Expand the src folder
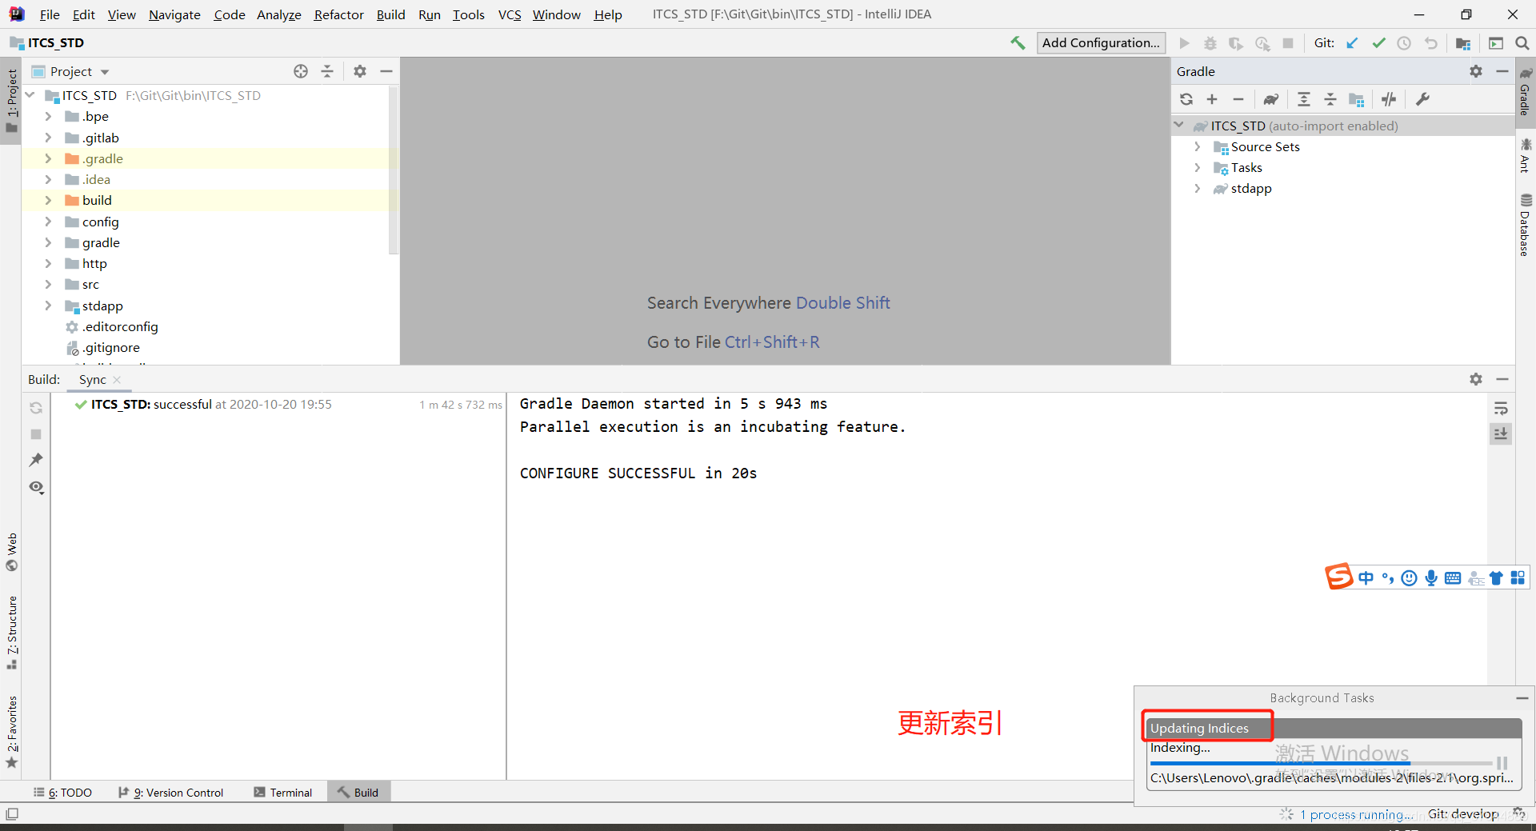 point(48,284)
